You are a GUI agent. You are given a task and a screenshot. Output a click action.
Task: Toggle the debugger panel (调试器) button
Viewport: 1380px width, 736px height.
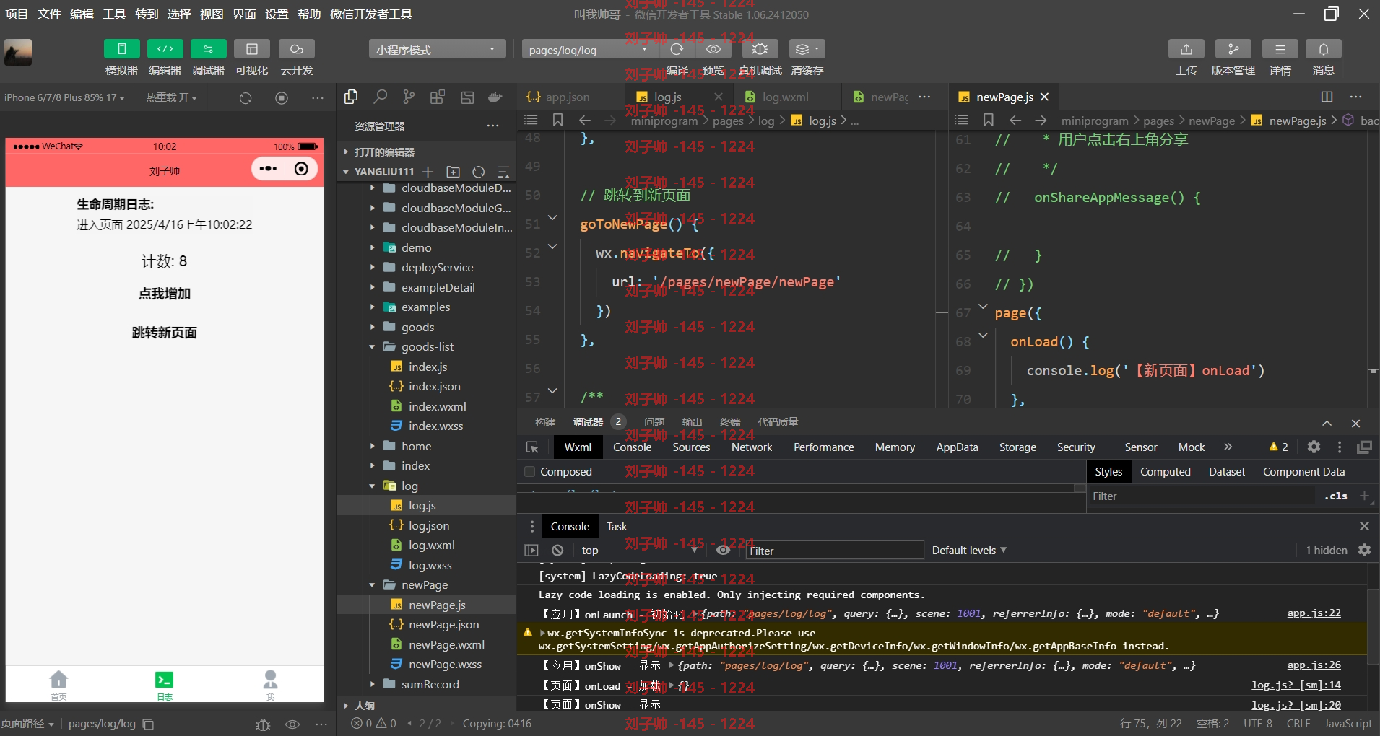pos(208,49)
